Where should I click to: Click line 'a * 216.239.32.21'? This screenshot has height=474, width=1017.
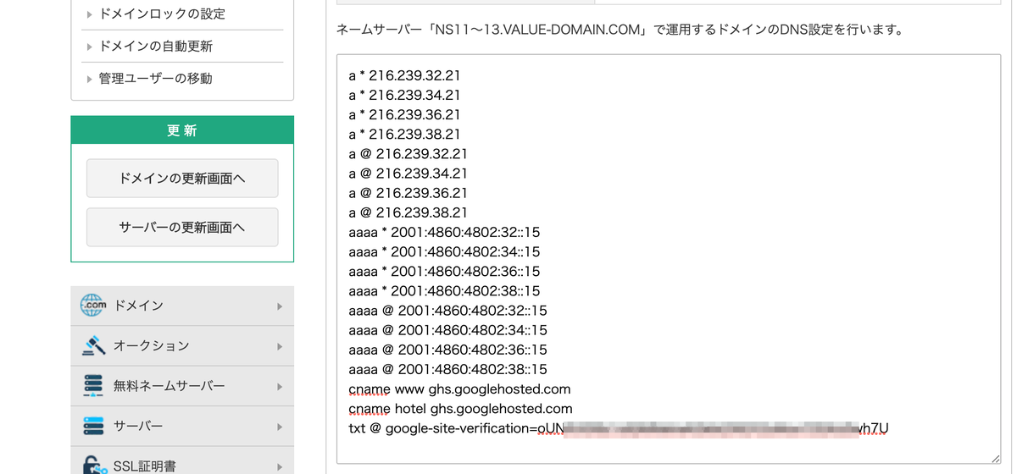[404, 75]
